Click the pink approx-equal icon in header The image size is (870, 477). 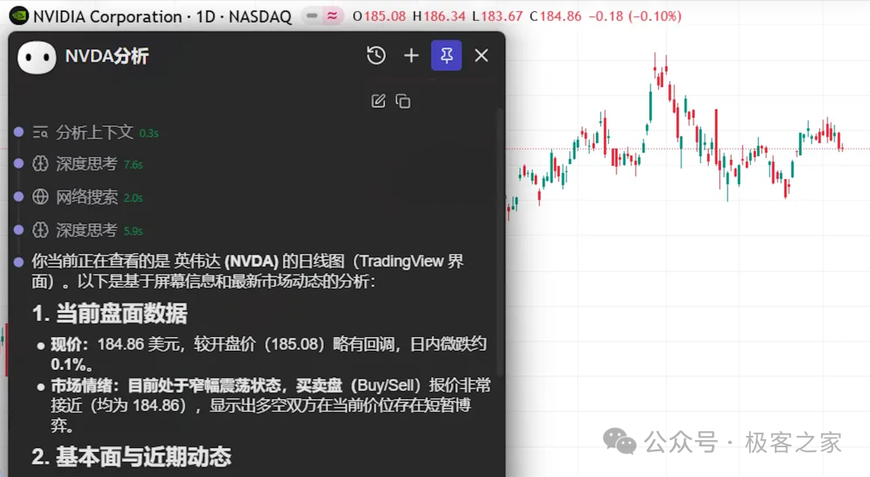click(333, 16)
